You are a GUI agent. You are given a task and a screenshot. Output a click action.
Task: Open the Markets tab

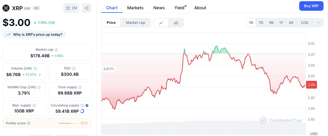tap(135, 8)
